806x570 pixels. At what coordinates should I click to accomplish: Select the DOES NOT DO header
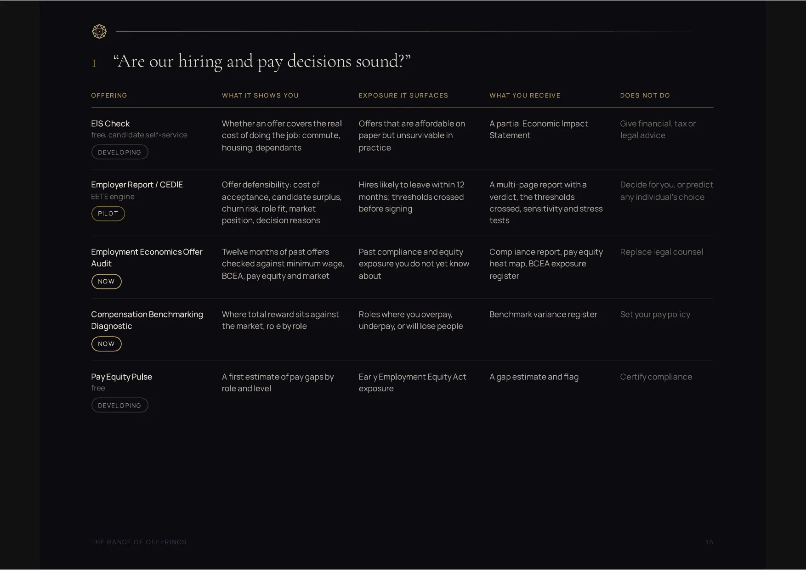click(645, 96)
